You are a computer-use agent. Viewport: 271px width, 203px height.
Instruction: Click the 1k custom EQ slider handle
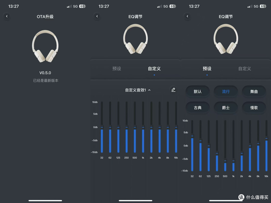(143, 127)
